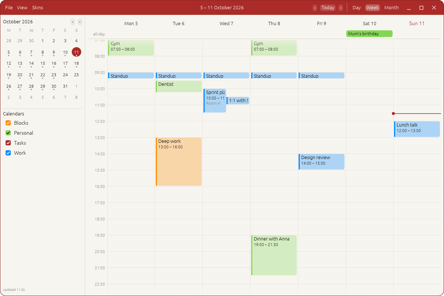Select Friday's Standup event
444x296 pixels.
coord(322,75)
